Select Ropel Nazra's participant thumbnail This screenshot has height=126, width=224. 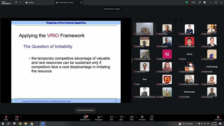[x=167, y=29]
